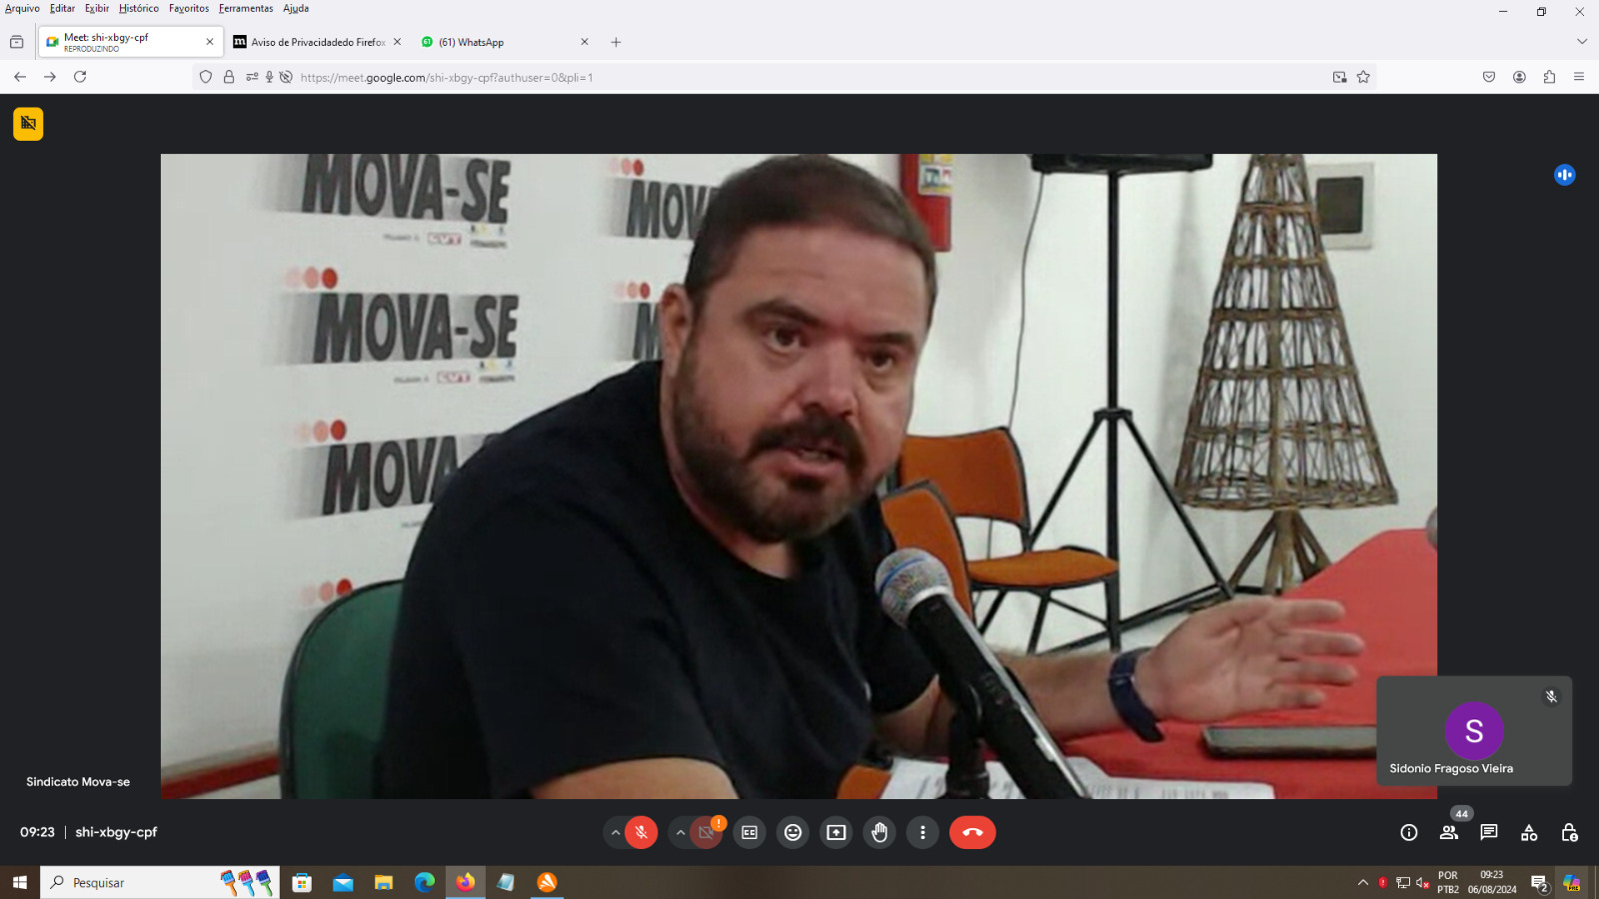Viewport: 1599px width, 899px height.
Task: Show the participants list panel
Action: tap(1449, 832)
